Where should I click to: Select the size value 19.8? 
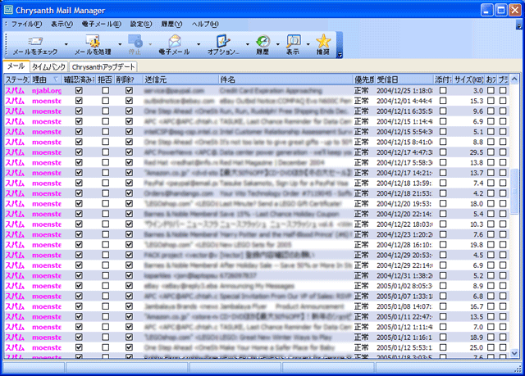(x=476, y=245)
